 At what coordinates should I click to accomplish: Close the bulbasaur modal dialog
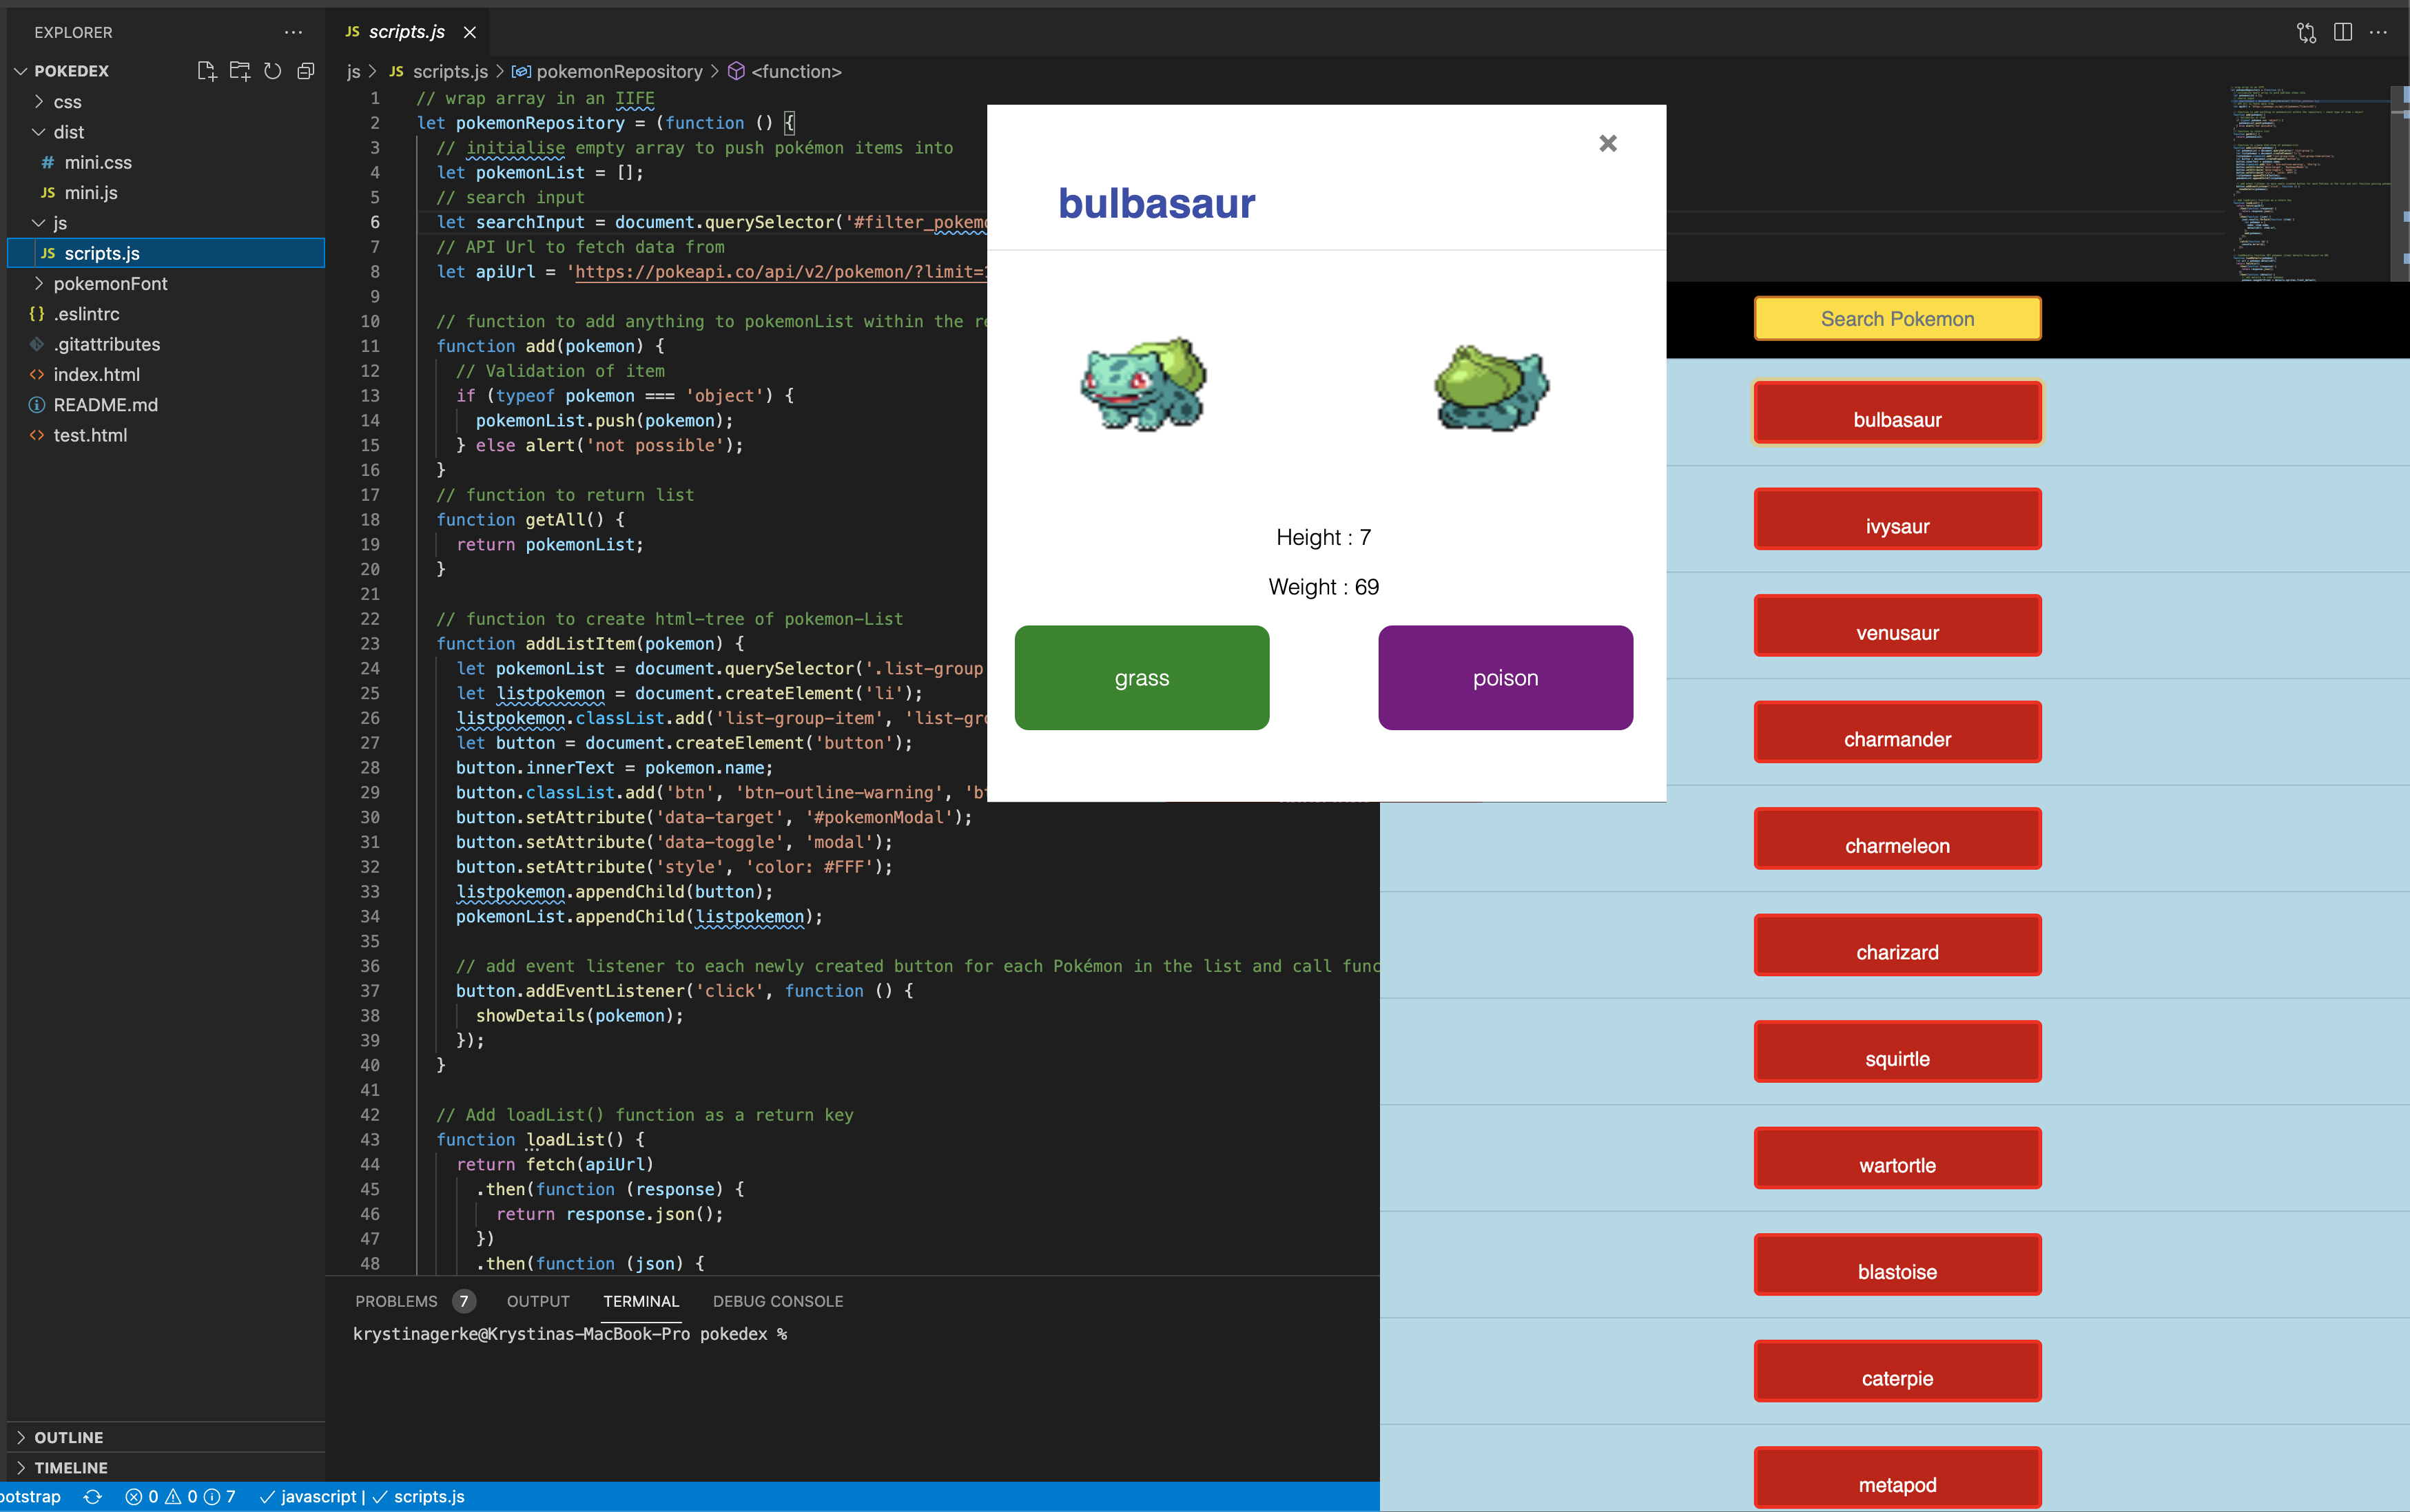point(1608,144)
